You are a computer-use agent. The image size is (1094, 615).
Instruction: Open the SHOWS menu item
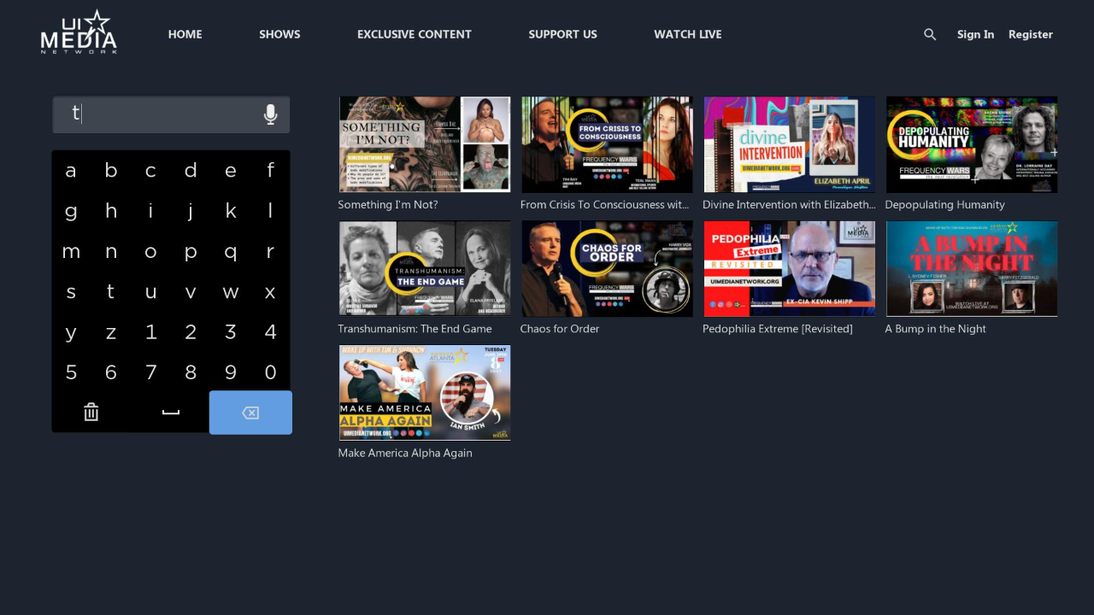[x=279, y=34]
